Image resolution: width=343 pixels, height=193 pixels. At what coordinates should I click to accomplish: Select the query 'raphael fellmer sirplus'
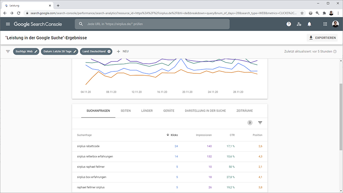coord(91,187)
